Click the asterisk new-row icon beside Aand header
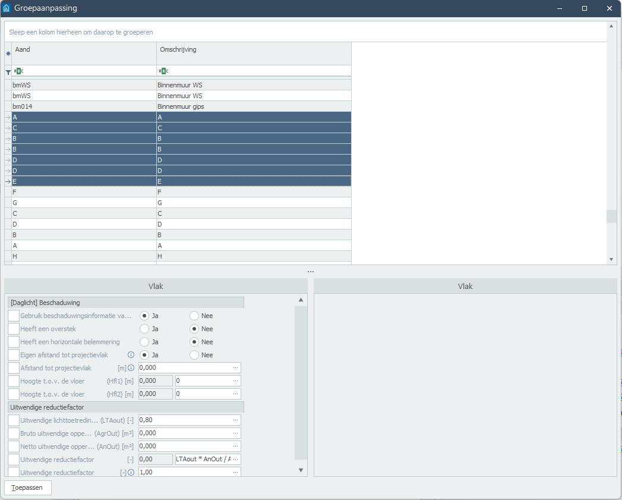Viewport: 622px width, 500px height. (8, 54)
